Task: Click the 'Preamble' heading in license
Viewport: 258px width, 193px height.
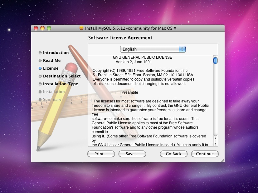Action: point(130,92)
